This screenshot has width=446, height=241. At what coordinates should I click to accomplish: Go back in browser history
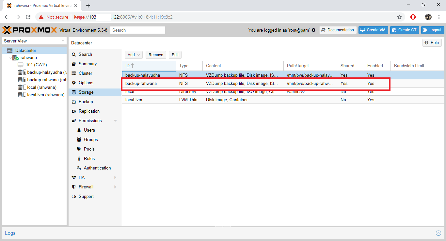(7, 17)
